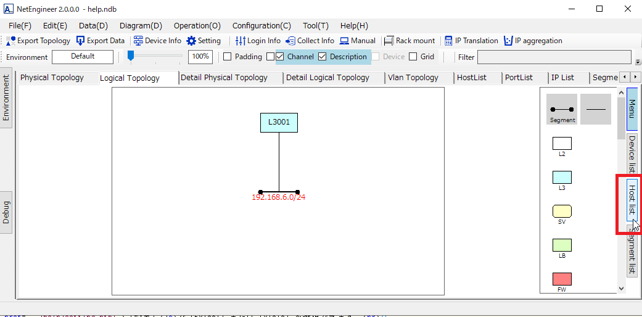
Task: Switch to the Vlan Topology tab
Action: [413, 78]
